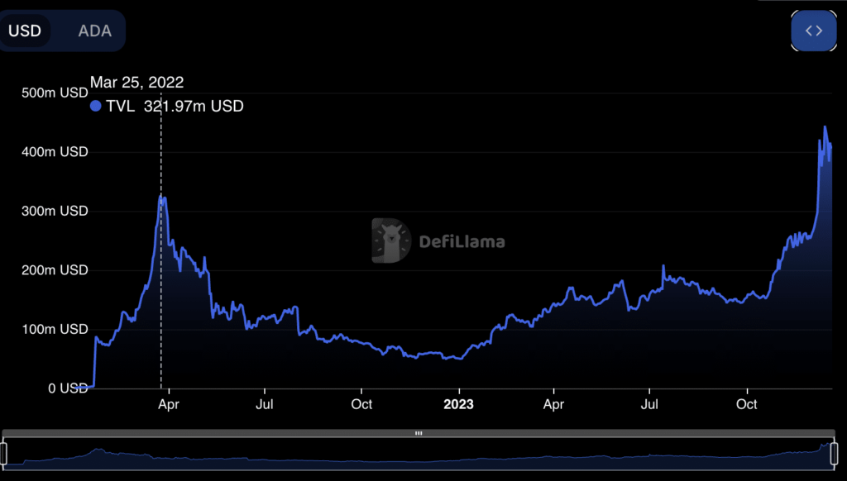Click the 200m USD axis label
Viewport: 847px width, 481px height.
tap(55, 270)
